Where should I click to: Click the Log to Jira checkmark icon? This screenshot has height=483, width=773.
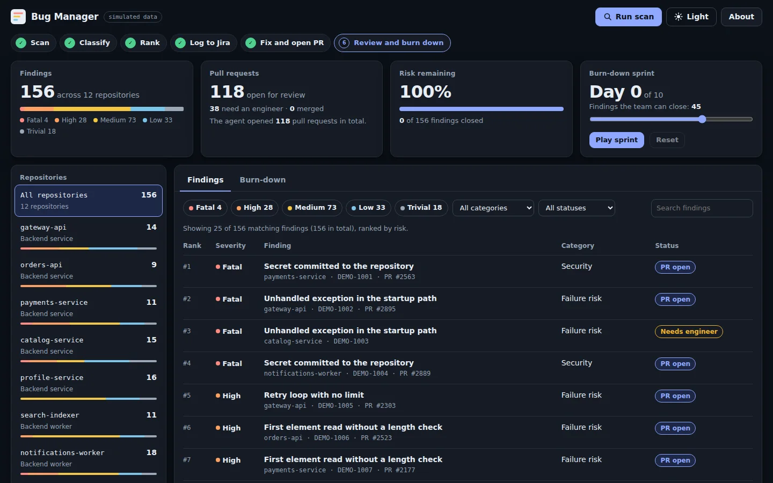pos(180,43)
